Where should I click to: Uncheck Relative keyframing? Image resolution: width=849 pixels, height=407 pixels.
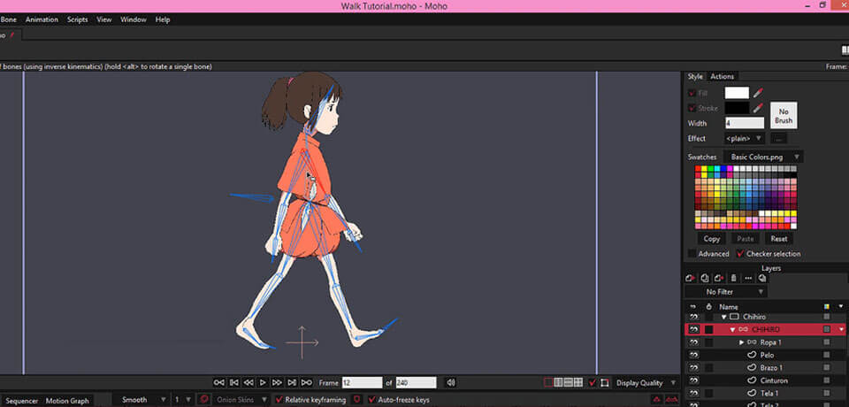[x=279, y=400]
